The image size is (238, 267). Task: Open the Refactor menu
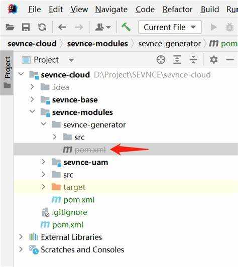[x=178, y=9]
